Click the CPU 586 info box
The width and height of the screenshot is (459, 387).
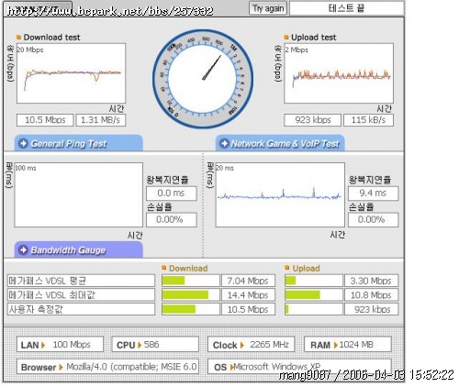coord(155,345)
